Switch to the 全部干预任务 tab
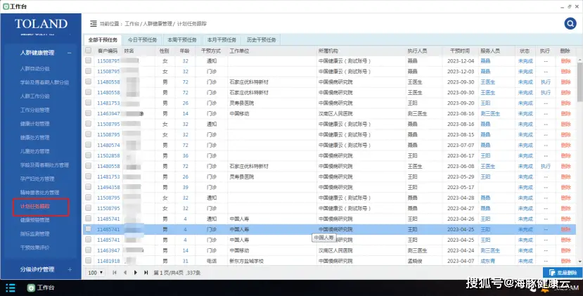 pos(103,40)
